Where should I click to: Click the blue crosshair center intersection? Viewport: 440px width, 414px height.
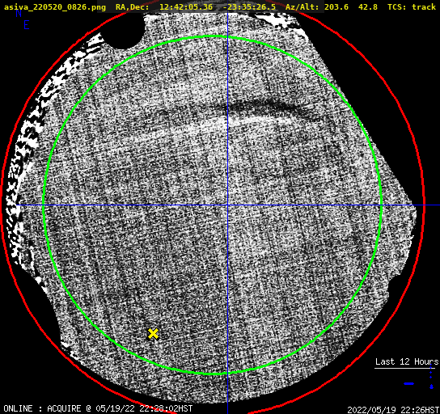[x=227, y=205]
